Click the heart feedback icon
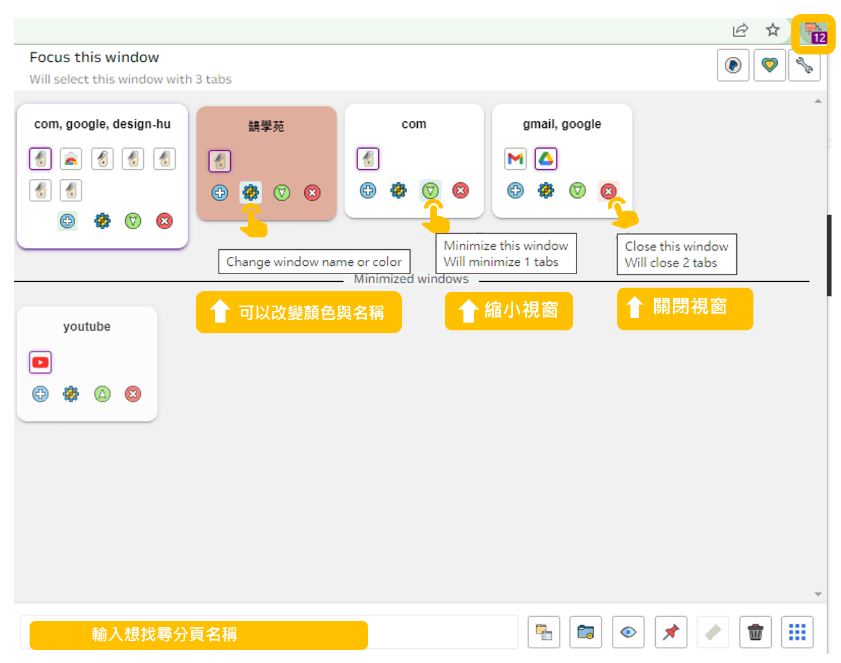The height and width of the screenshot is (663, 841). click(x=769, y=65)
